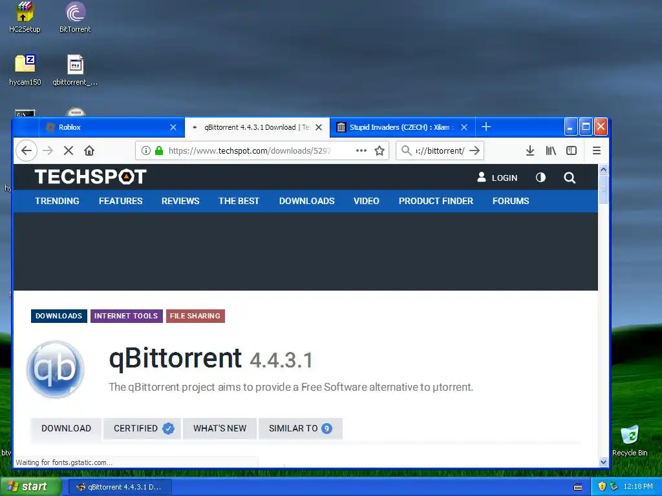This screenshot has width=662, height=496.
Task: Open the Firefox hamburger menu
Action: click(x=596, y=150)
